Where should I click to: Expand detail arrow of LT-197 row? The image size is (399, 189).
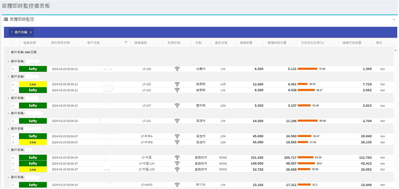pos(13,106)
